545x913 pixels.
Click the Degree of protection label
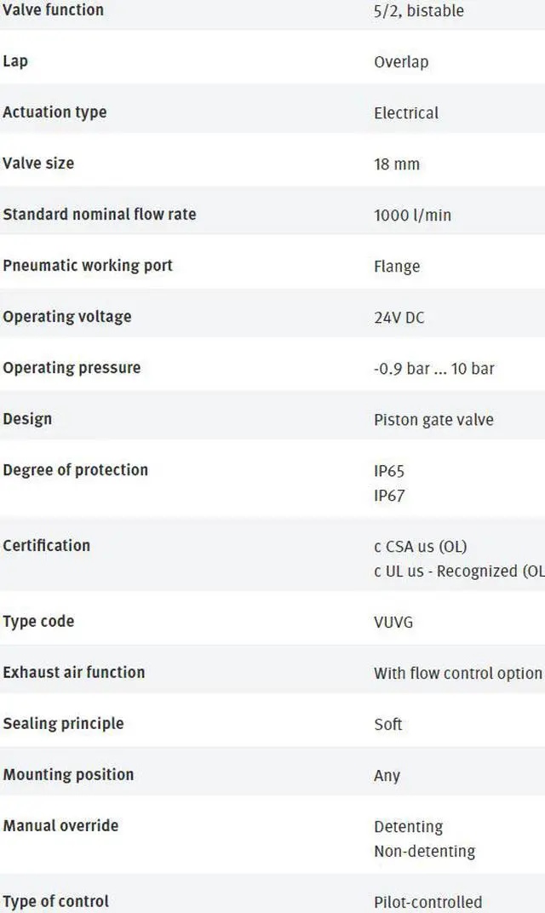[75, 469]
